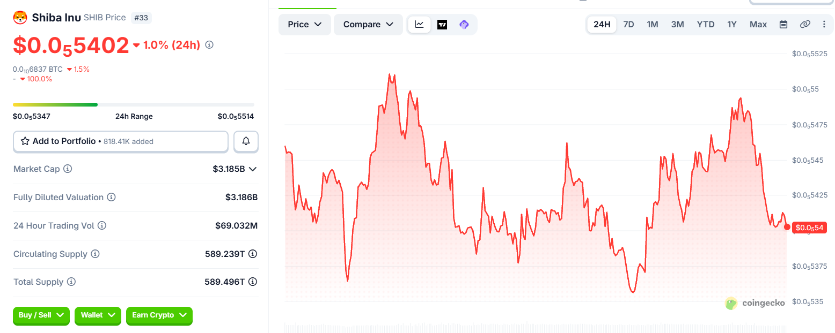Expand the Market Cap value chevron
This screenshot has width=835, height=333.
click(x=253, y=169)
